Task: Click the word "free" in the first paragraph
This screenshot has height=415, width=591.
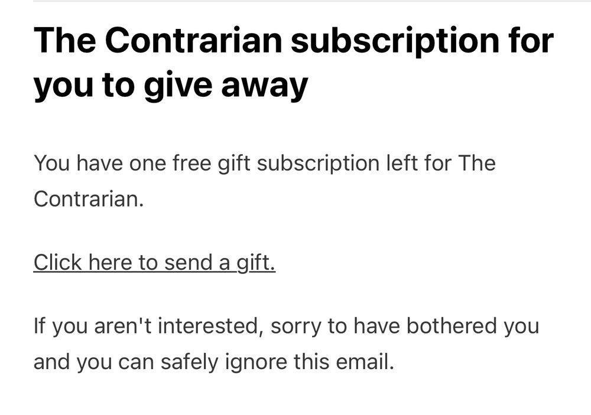Action: click(191, 163)
